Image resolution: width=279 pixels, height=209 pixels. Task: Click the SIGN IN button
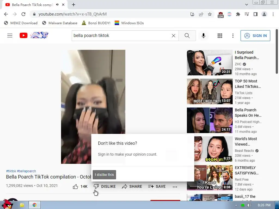click(255, 36)
